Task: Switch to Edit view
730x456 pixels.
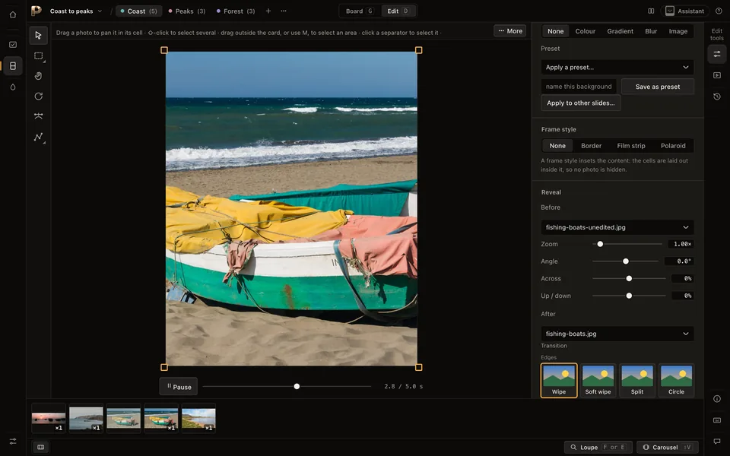Action: (x=398, y=11)
